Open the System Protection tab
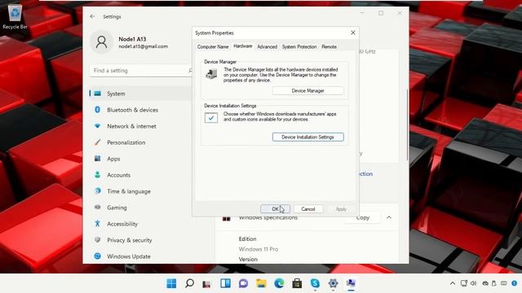Screen dimensions: 522x293 pos(299,47)
